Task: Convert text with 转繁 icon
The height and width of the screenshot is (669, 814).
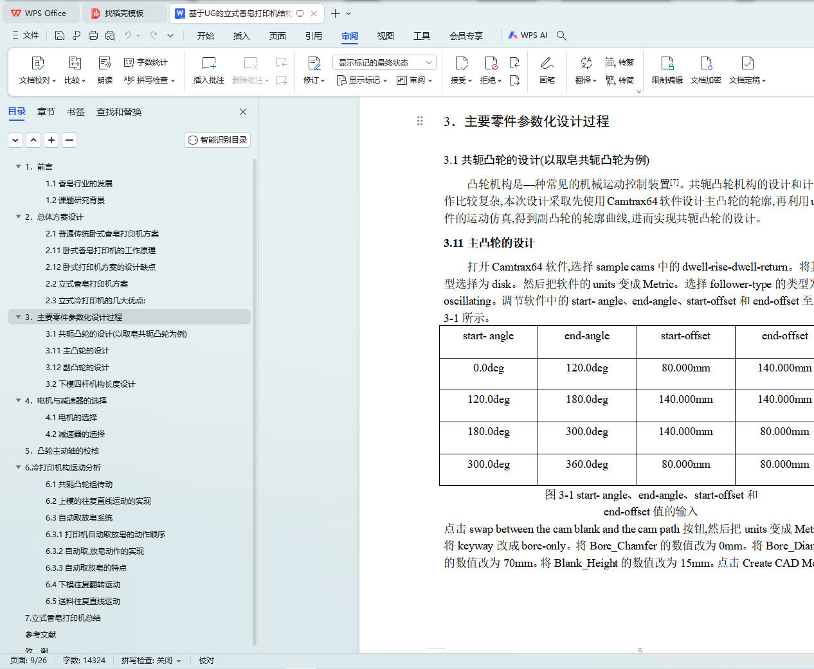Action: [x=620, y=62]
